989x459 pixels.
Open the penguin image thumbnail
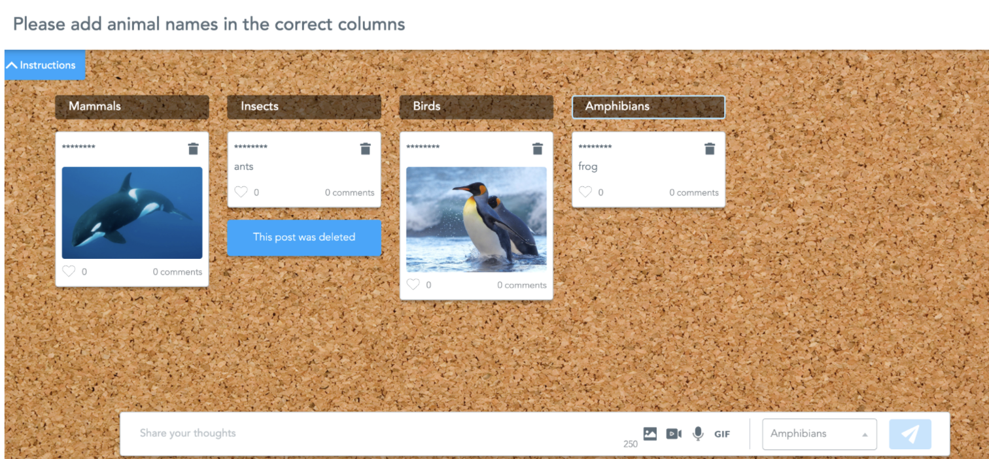pos(476,219)
